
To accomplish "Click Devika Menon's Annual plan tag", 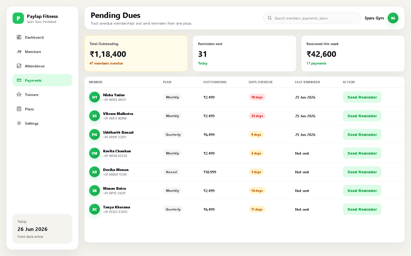I will [171, 172].
